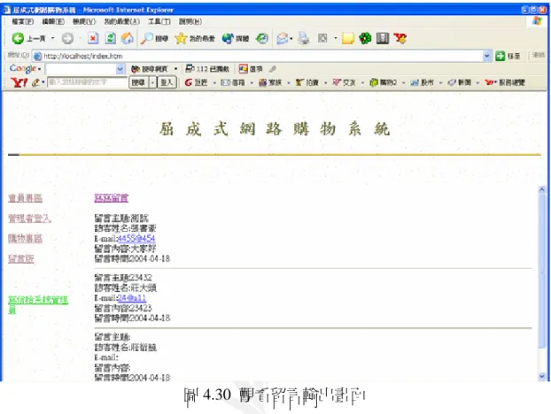Image resolution: width=551 pixels, height=414 pixels.
Task: Open the Google search box dropdown
Action: point(120,69)
